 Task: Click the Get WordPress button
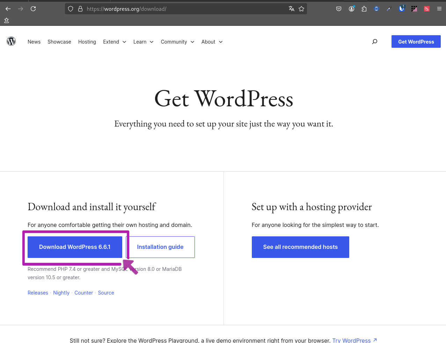(x=416, y=41)
